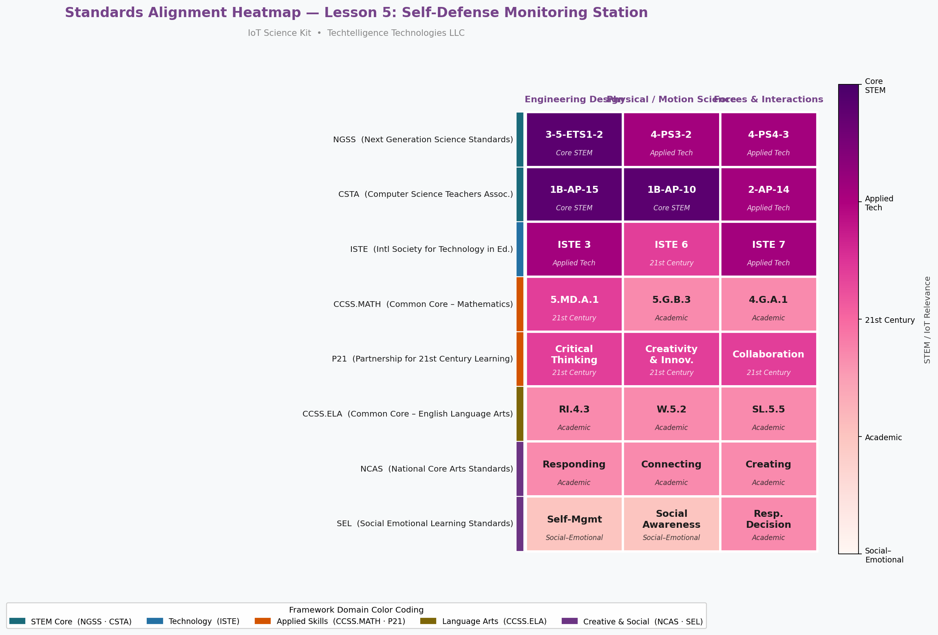
Task: Select the Resp. Decision cell
Action: click(768, 524)
